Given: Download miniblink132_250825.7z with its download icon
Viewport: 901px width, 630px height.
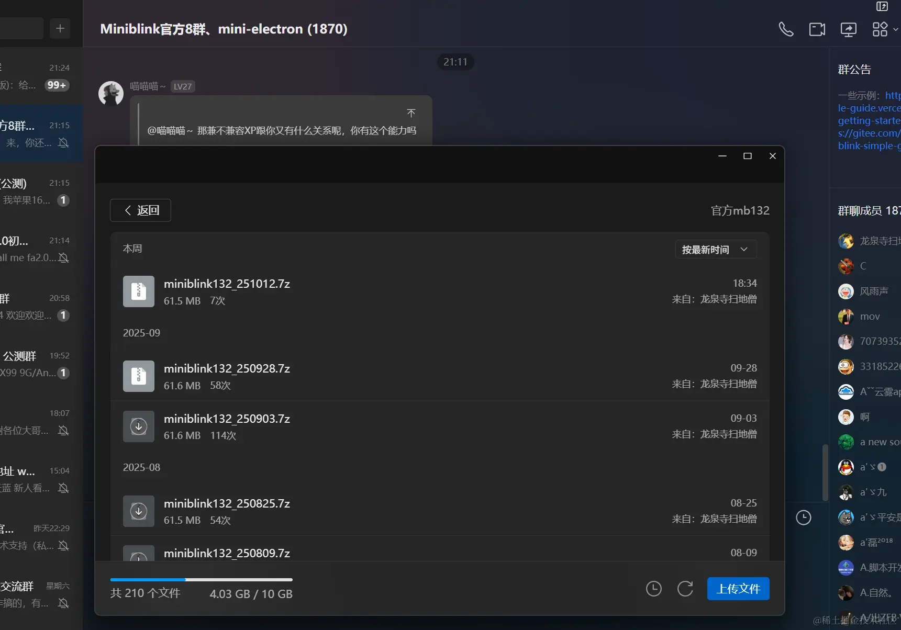Looking at the screenshot, I should pyautogui.click(x=139, y=511).
